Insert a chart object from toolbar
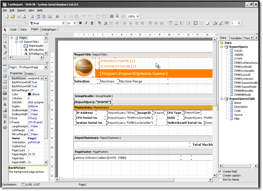263x191 pixels. (x=5, y=93)
